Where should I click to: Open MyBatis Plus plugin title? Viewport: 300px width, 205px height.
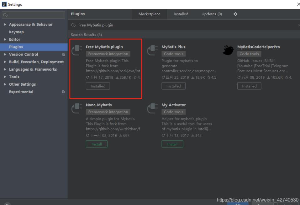point(173,47)
